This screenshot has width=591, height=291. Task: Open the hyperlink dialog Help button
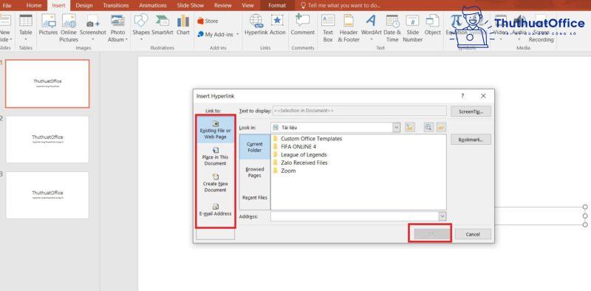coord(462,96)
